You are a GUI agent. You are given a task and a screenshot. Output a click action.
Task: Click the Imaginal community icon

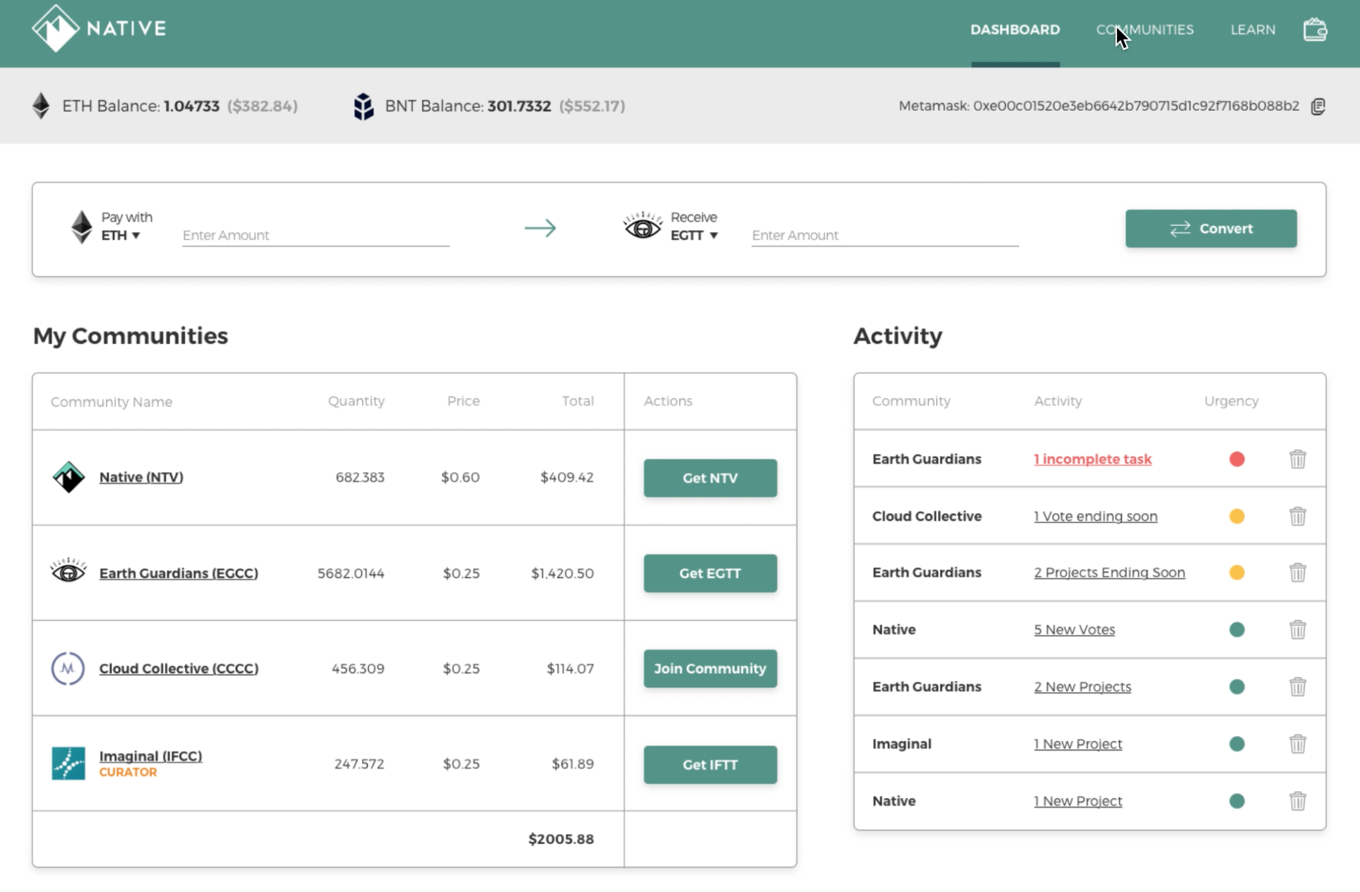click(x=68, y=764)
